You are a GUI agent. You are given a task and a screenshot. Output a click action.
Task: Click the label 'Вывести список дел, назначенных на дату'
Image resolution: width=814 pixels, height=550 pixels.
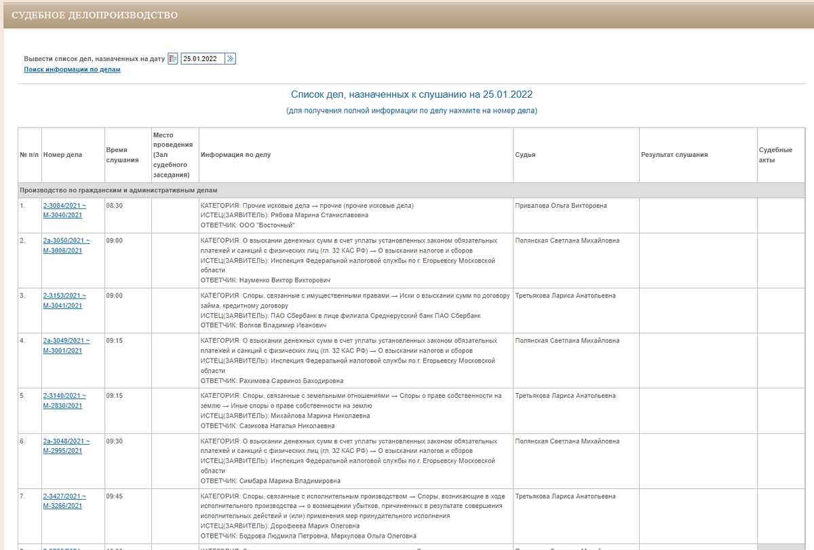point(94,59)
